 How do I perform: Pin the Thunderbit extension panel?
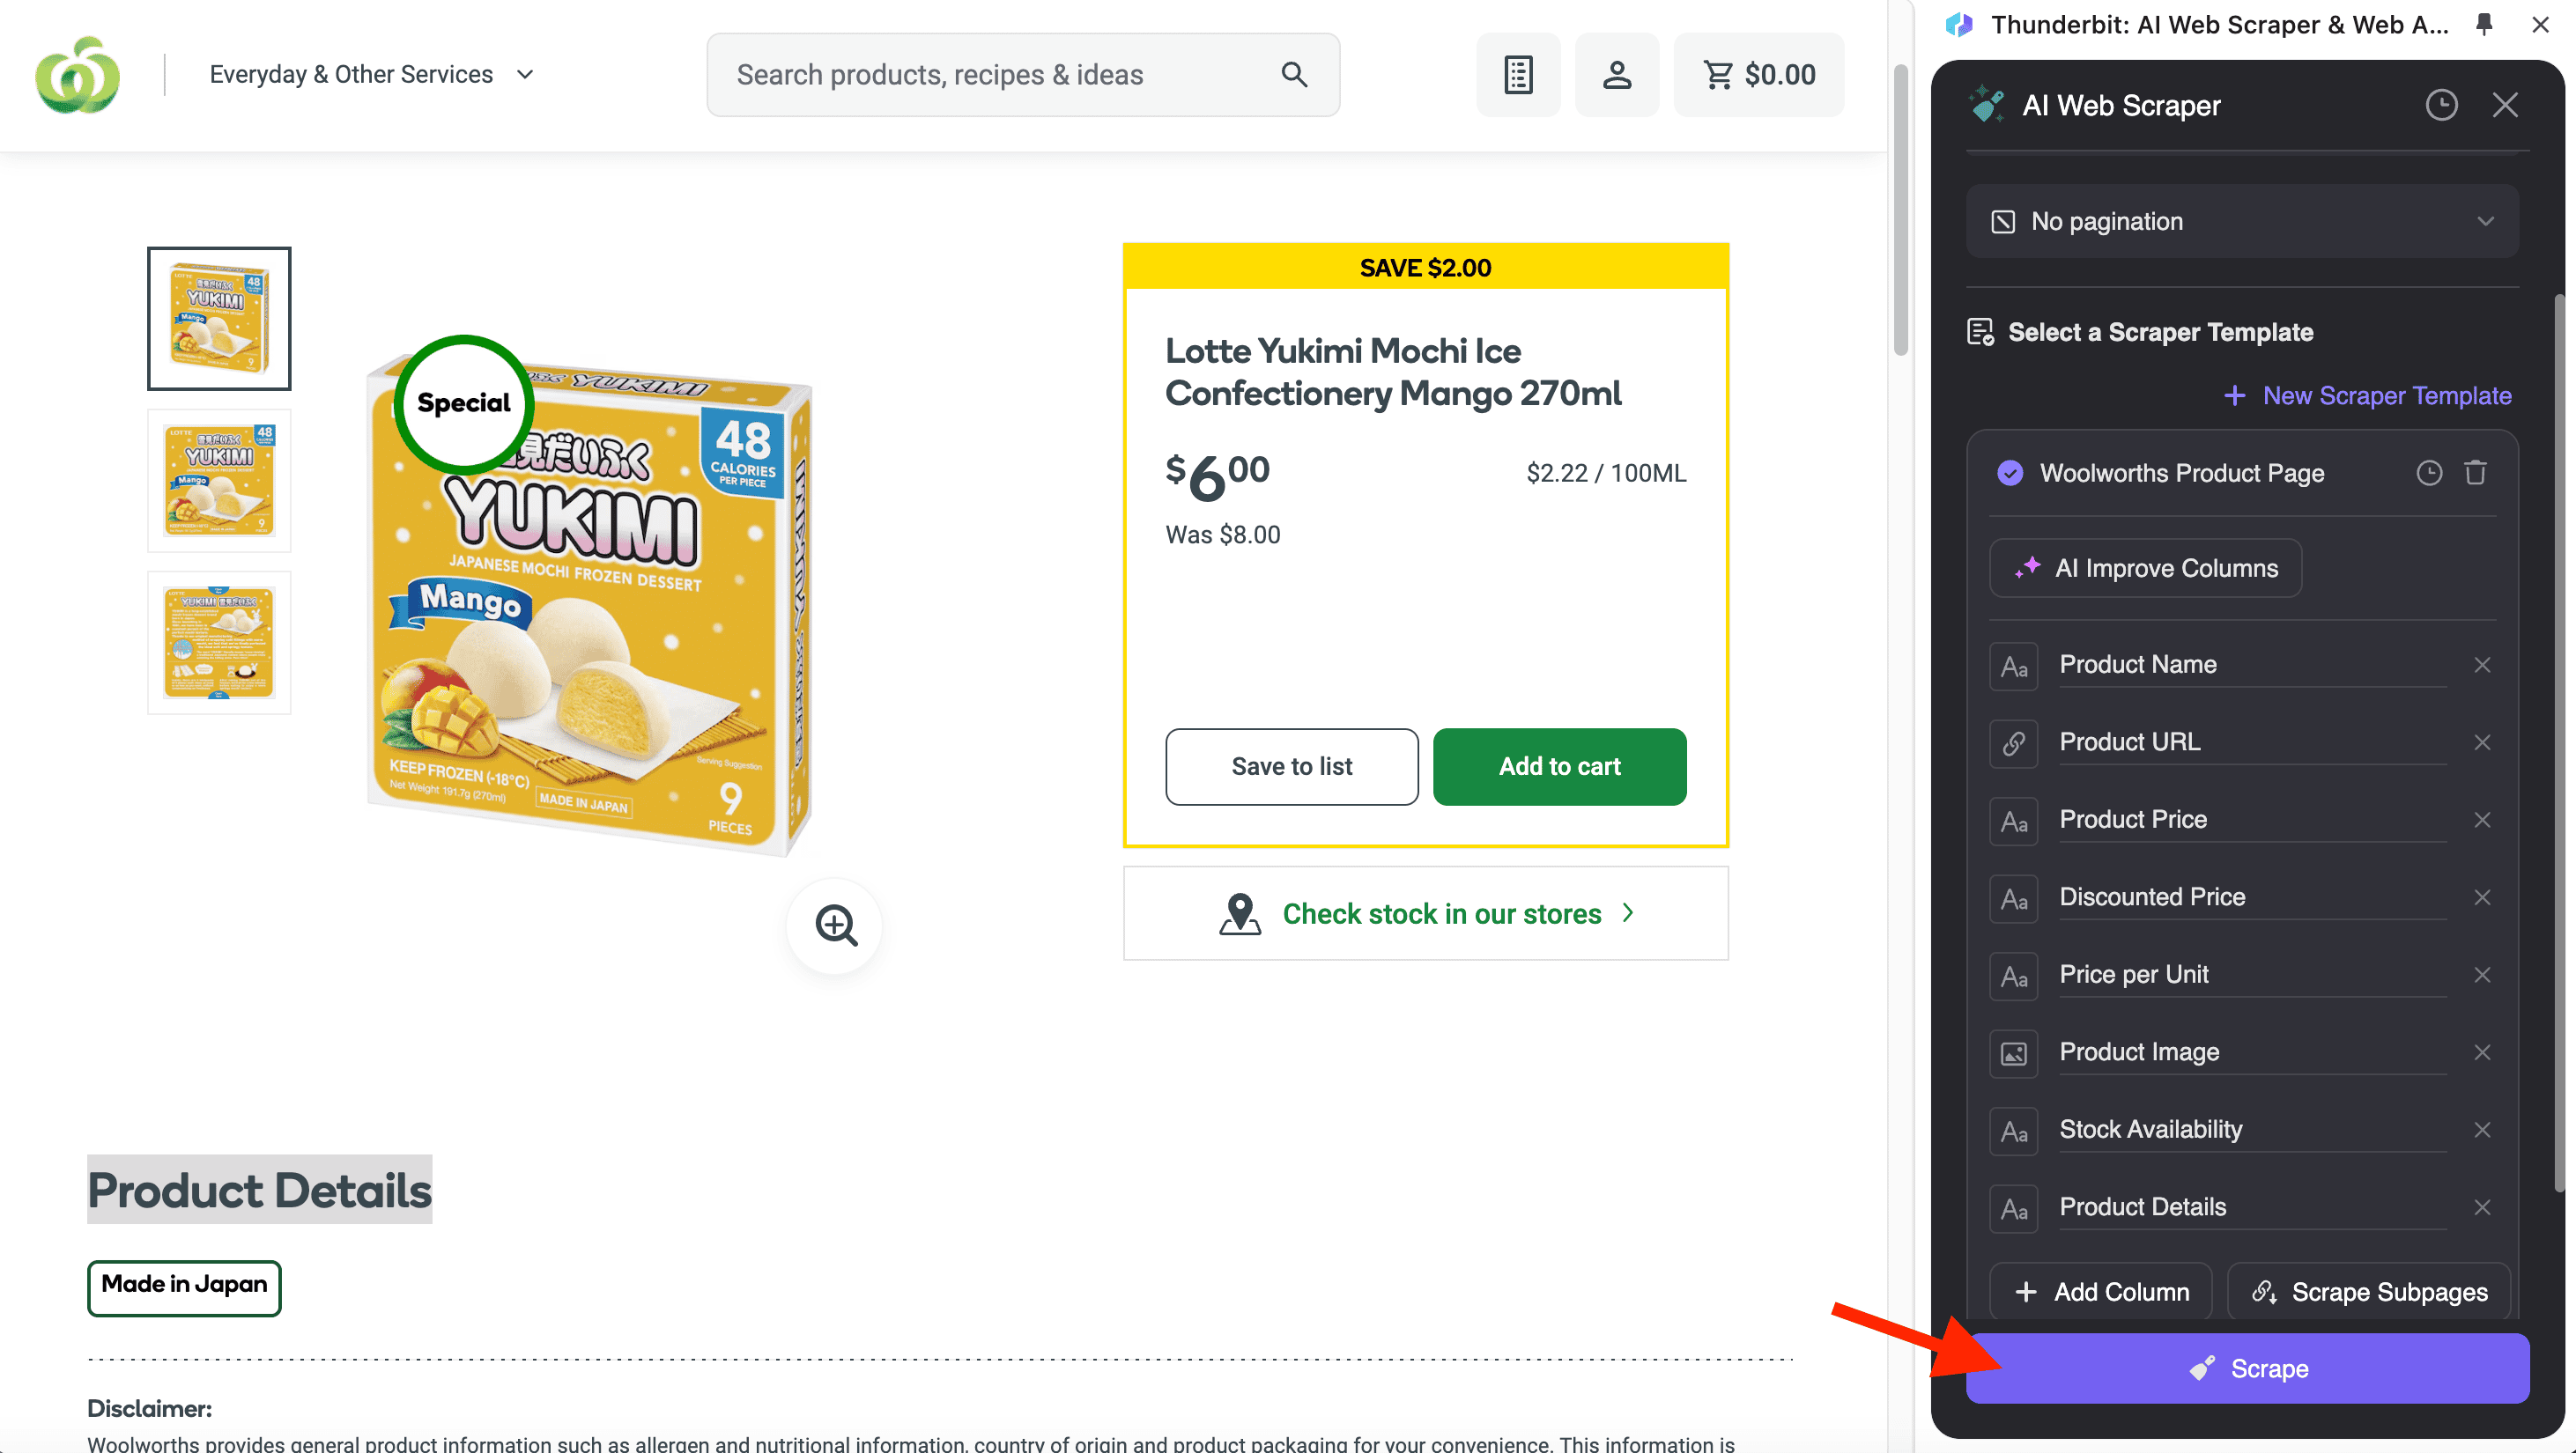tap(2484, 24)
